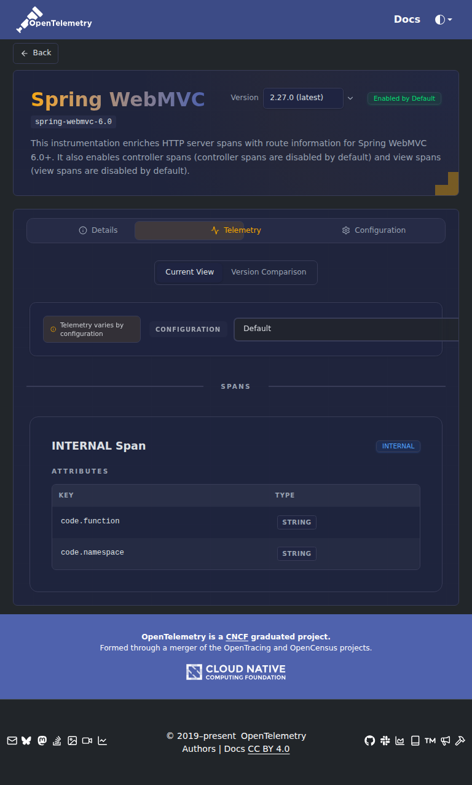
Task: Click the code.namespace attribute key
Action: pyautogui.click(x=92, y=552)
